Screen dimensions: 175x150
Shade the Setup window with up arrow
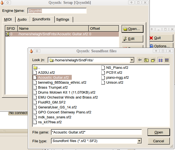point(131,2)
